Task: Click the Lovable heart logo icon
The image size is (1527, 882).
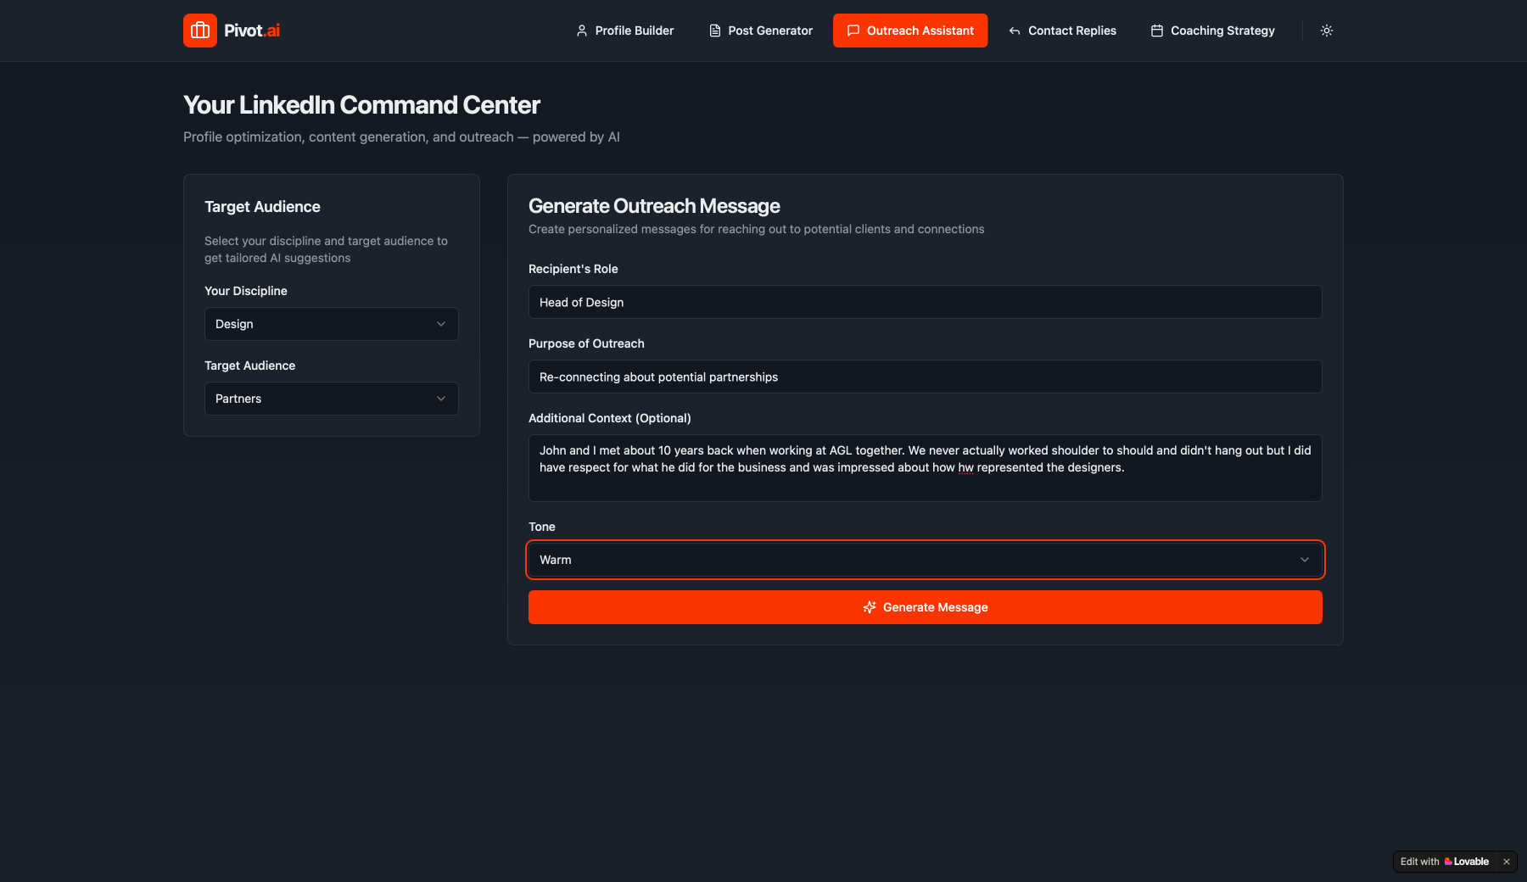Action: coord(1449,862)
